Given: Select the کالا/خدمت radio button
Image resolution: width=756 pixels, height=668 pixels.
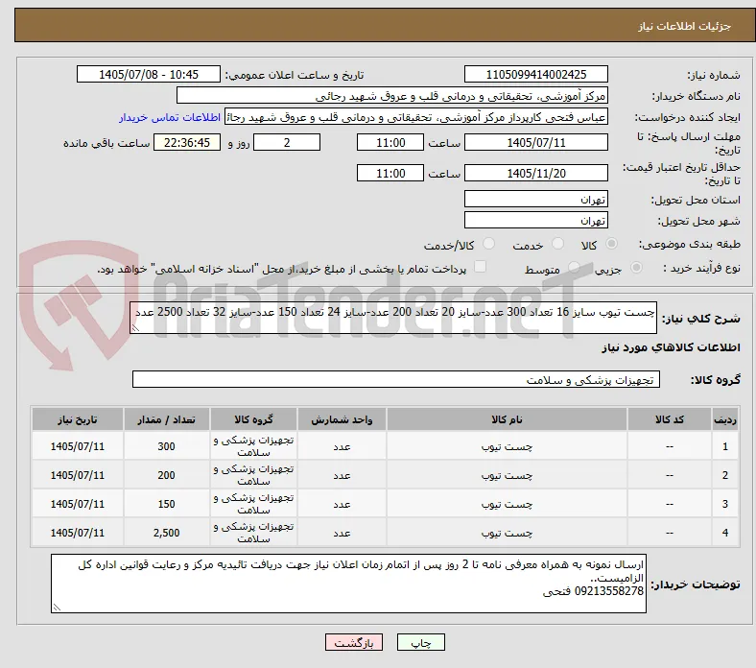Looking at the screenshot, I should [488, 244].
